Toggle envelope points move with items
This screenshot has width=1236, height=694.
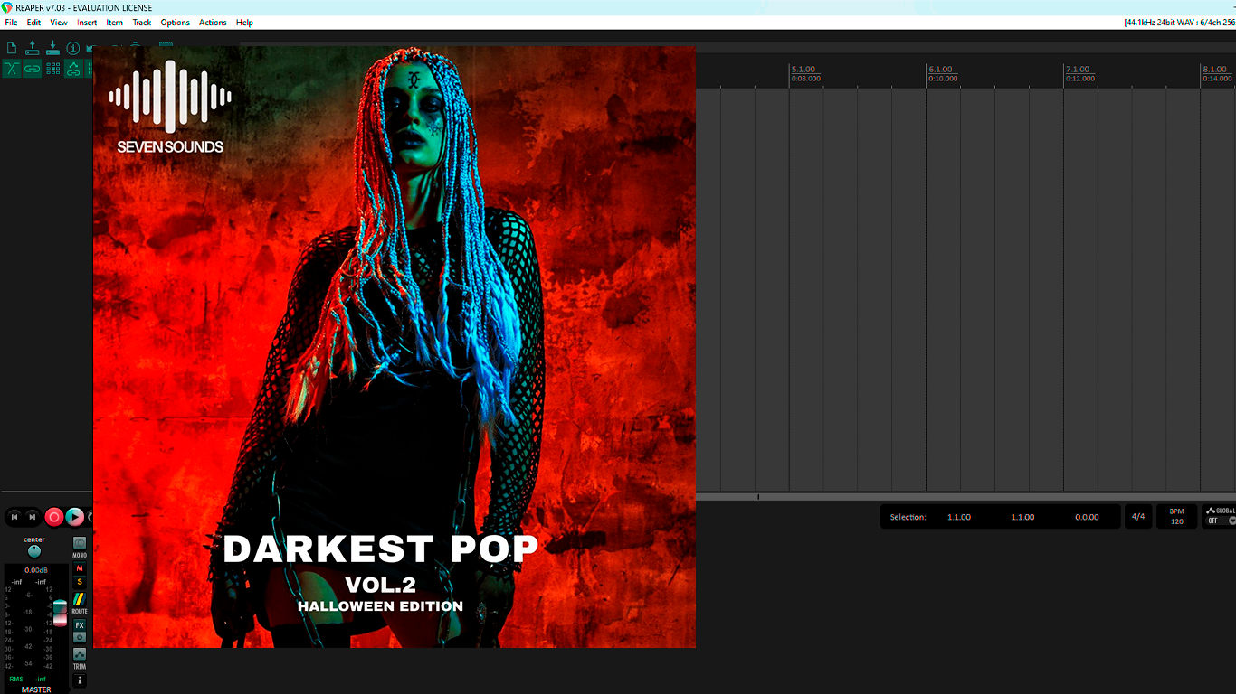pyautogui.click(x=73, y=69)
